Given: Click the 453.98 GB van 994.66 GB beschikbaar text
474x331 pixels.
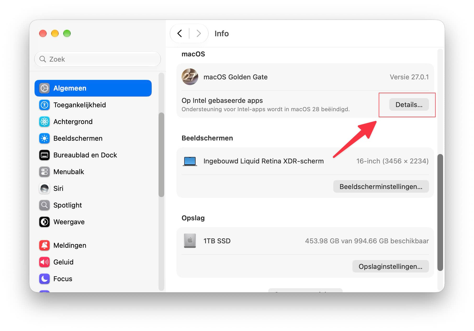Looking at the screenshot, I should pyautogui.click(x=367, y=241).
